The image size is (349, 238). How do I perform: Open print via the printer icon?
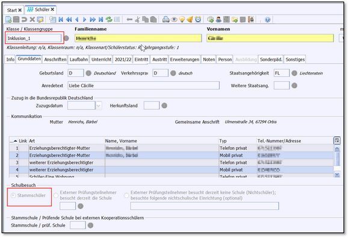(165, 20)
